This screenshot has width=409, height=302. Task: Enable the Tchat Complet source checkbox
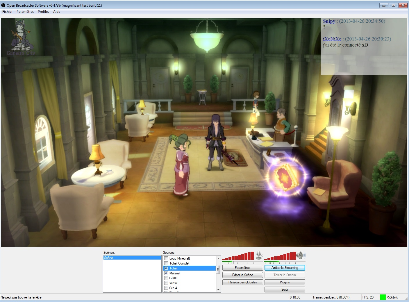coord(166,263)
